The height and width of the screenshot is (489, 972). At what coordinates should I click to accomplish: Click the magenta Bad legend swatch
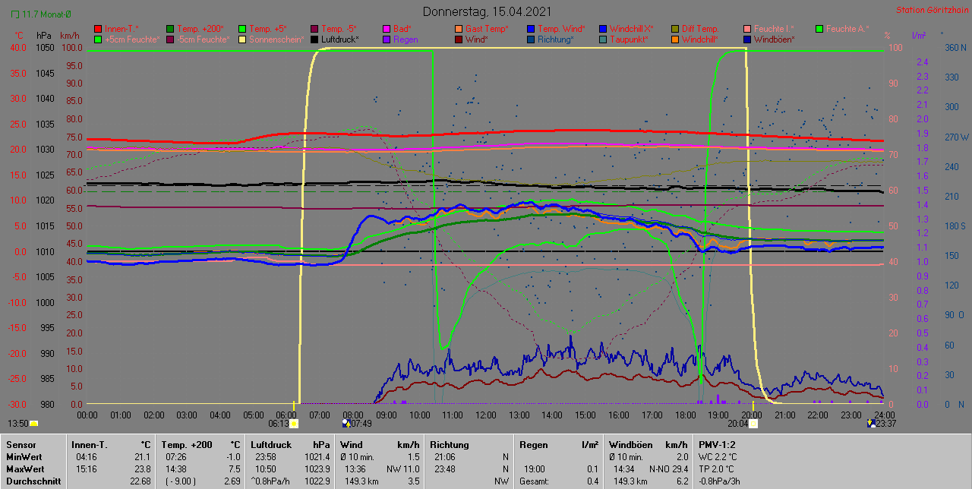point(387,29)
